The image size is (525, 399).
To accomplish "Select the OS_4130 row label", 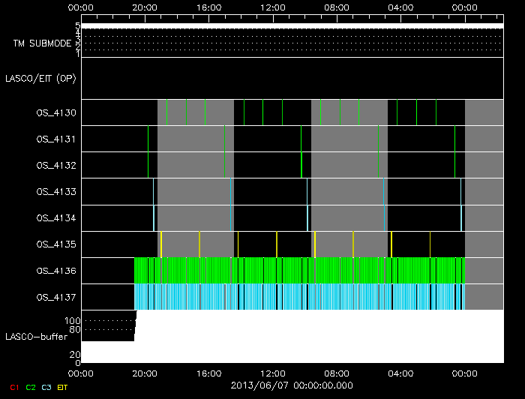I will tap(56, 112).
